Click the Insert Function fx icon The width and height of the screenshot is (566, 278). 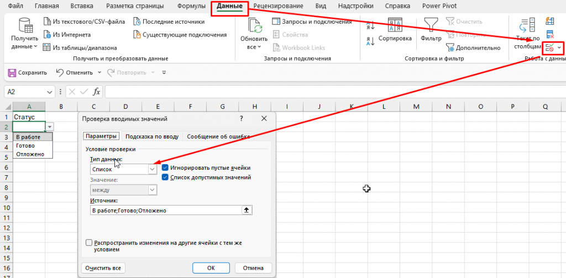click(96, 92)
